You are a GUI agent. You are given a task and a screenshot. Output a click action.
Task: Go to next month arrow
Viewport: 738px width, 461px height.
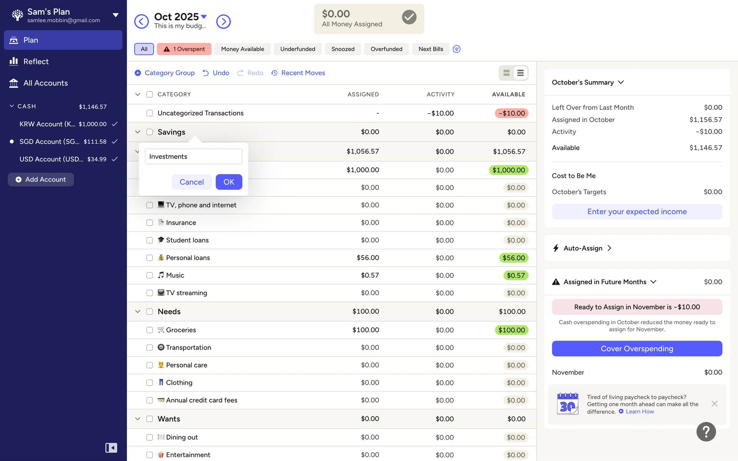pyautogui.click(x=223, y=22)
